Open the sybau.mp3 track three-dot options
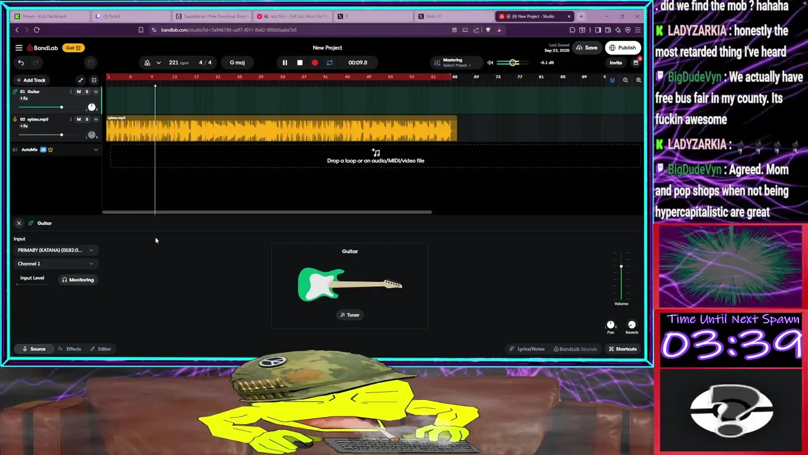Screen dimensions: 808x455 point(71,119)
